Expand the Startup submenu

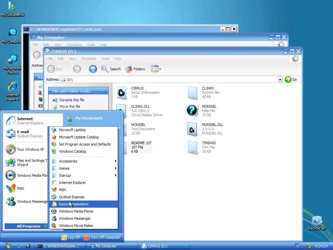click(x=84, y=175)
